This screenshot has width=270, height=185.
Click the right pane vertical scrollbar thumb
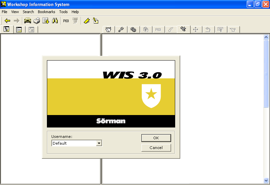pyautogui.click(x=266, y=74)
